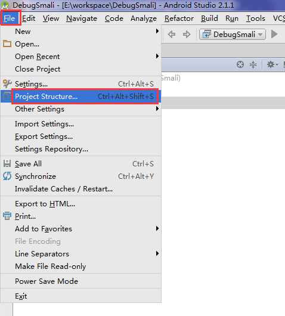Select Make File Read-only menu item
The width and height of the screenshot is (285, 316).
coord(80,266)
